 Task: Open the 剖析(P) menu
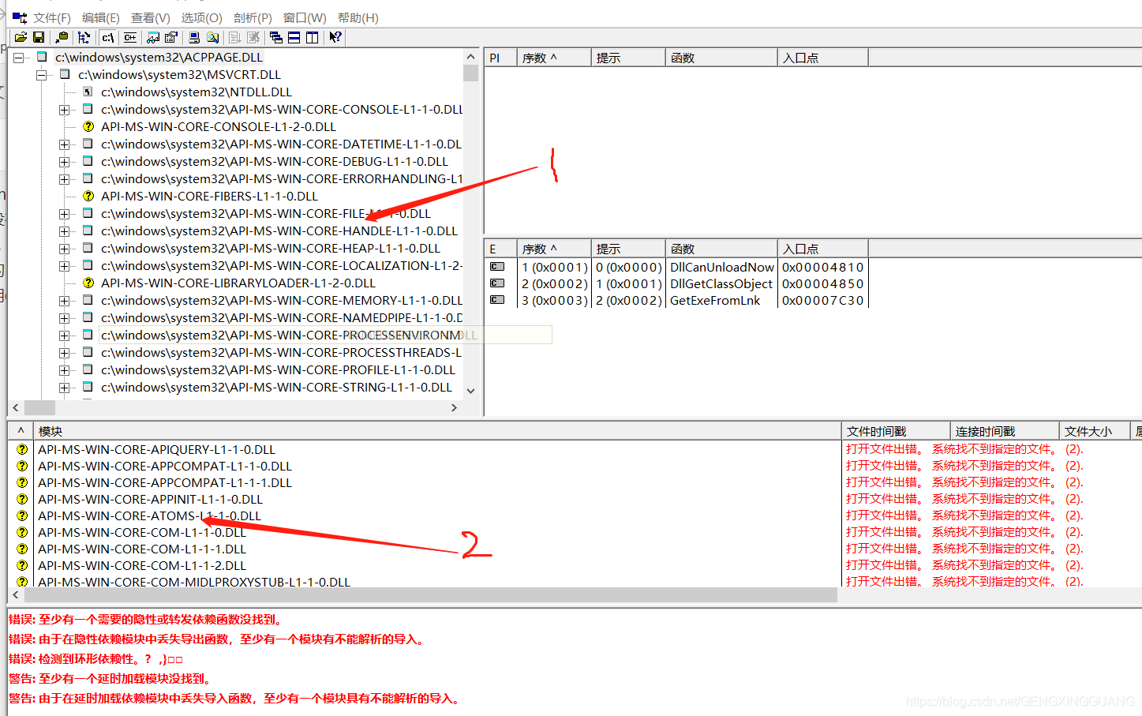(253, 17)
